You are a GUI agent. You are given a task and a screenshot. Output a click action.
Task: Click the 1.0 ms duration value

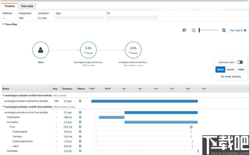(x=67, y=141)
